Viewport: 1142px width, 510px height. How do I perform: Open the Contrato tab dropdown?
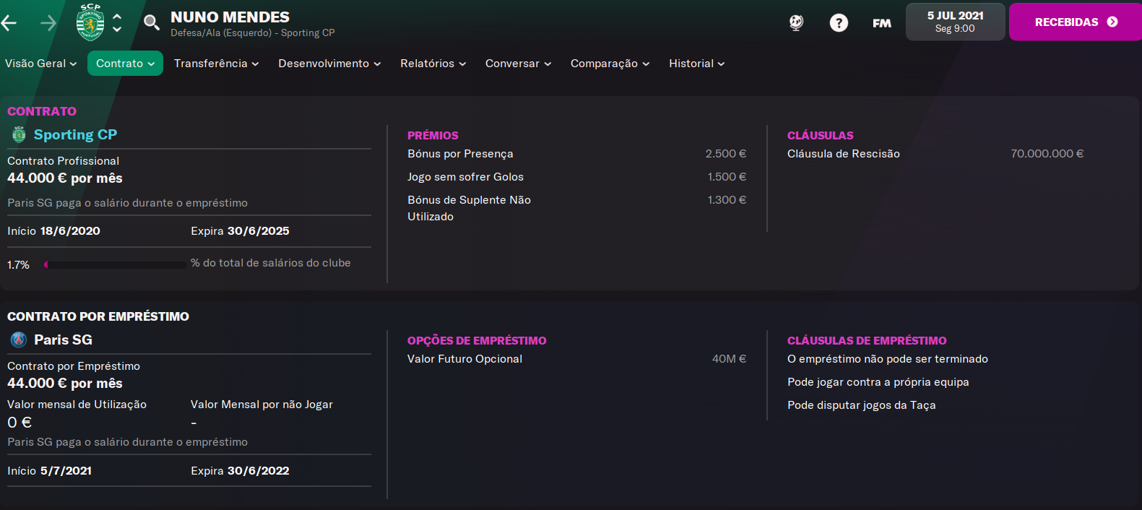[x=125, y=64]
